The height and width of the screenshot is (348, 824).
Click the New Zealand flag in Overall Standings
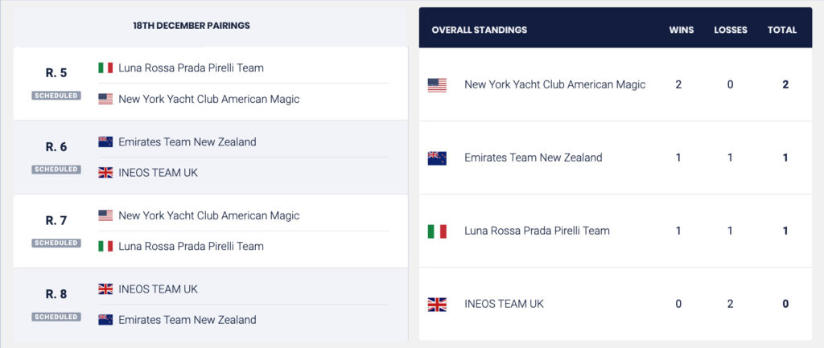[x=437, y=158]
